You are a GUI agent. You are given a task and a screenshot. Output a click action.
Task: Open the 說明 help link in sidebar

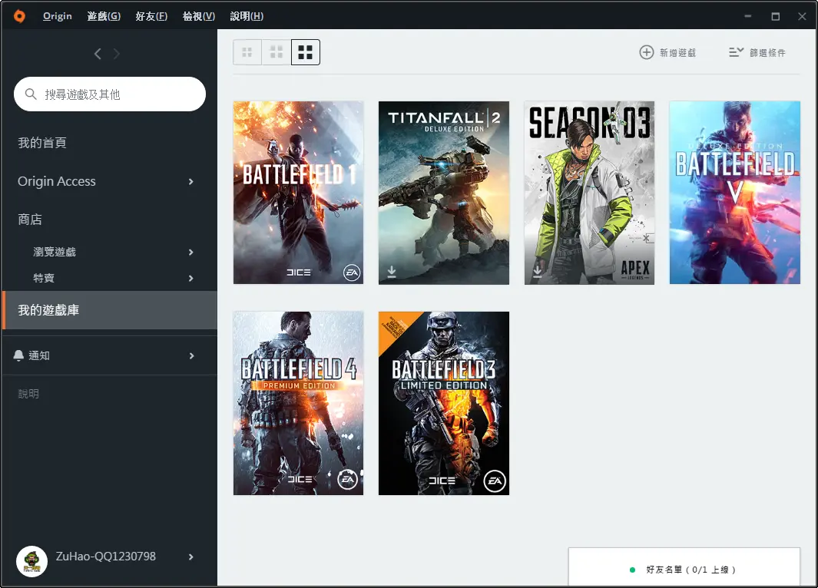click(28, 394)
